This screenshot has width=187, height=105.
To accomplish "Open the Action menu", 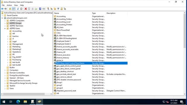I will point(9,5).
